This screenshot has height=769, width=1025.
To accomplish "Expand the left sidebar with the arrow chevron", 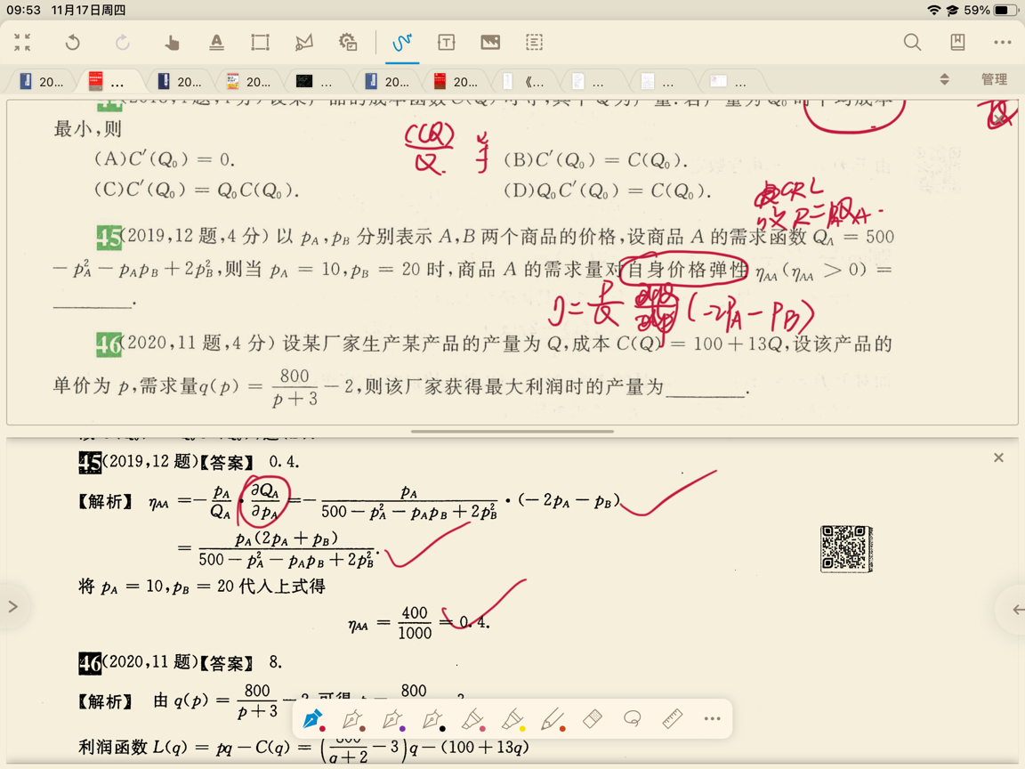I will tap(12, 606).
